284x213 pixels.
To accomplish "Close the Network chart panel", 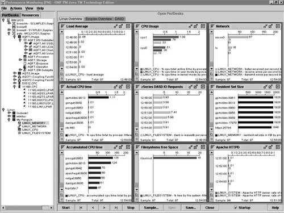I will pos(278,26).
